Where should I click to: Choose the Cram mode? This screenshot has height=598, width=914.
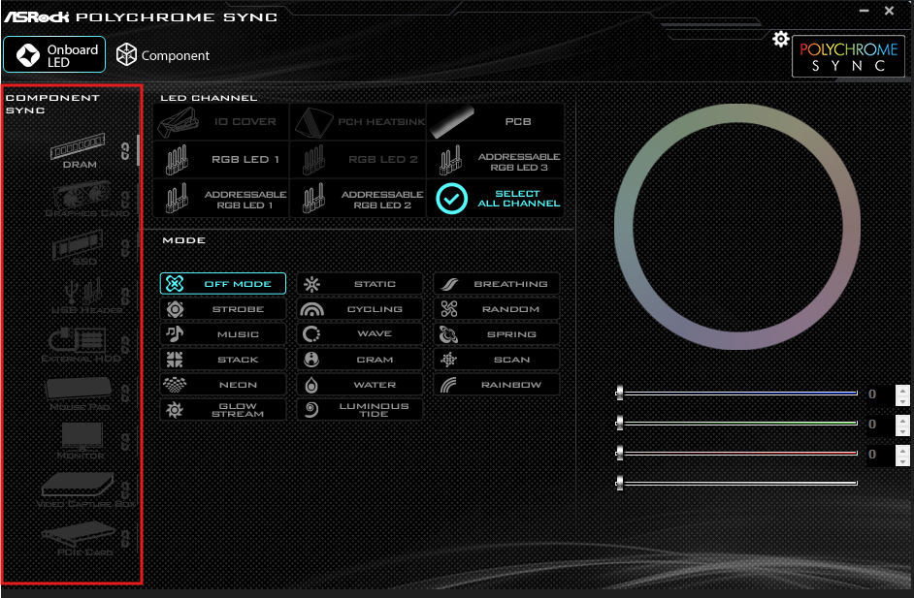point(360,360)
